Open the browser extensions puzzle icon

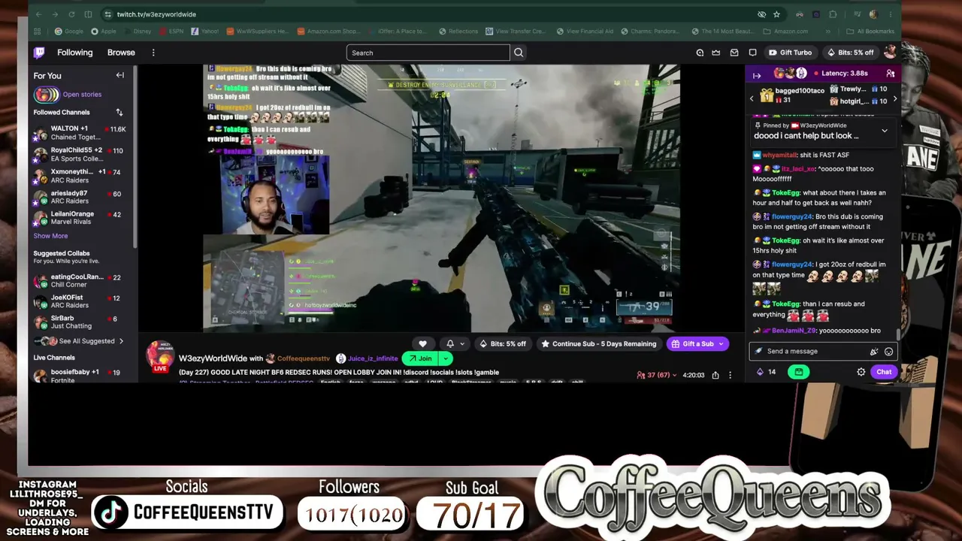(833, 14)
